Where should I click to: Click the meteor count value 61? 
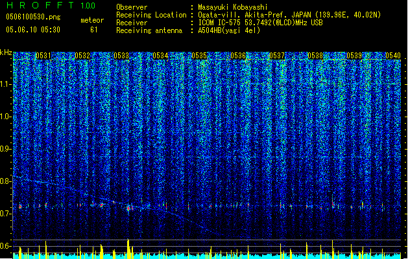94,30
